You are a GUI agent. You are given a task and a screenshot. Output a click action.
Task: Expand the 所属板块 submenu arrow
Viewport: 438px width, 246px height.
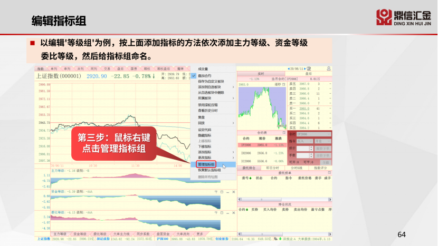click(233, 98)
